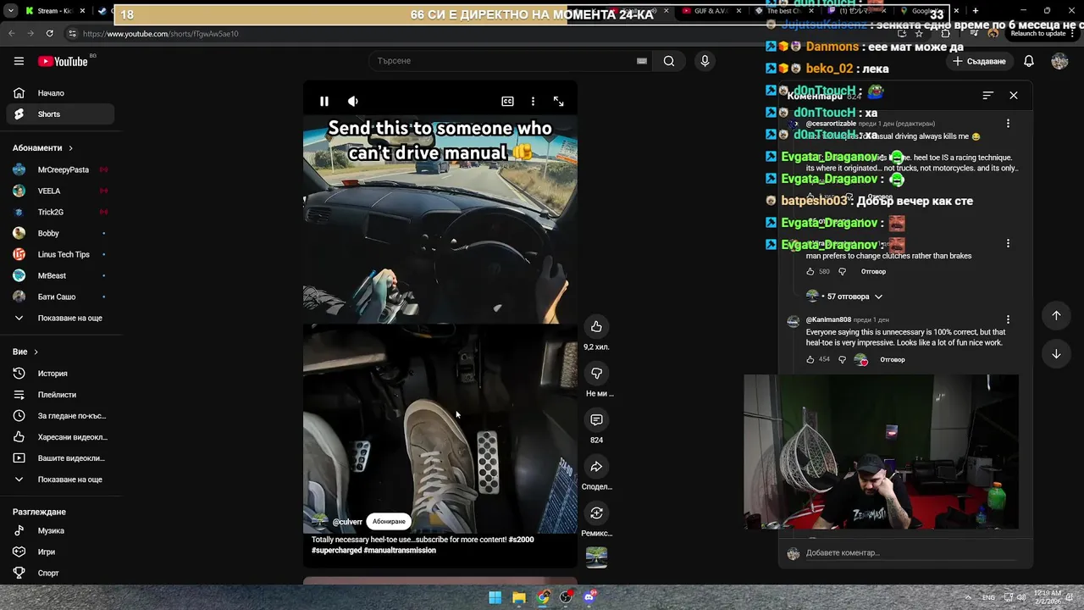Pause the Shorts video
This screenshot has width=1084, height=610.
click(324, 101)
